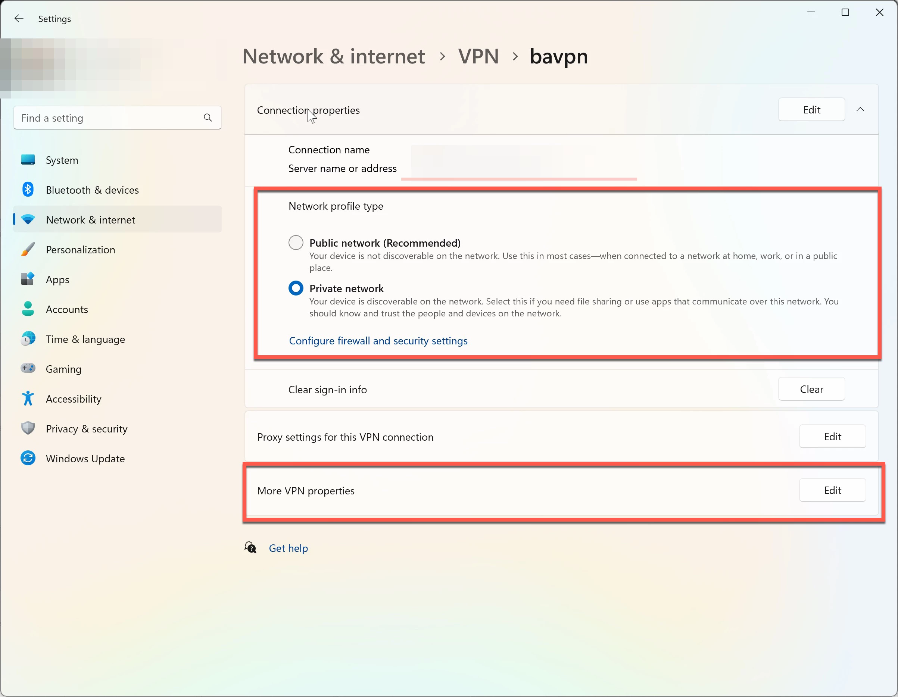This screenshot has height=697, width=898.
Task: Open Accounts settings page
Action: [x=118, y=309]
